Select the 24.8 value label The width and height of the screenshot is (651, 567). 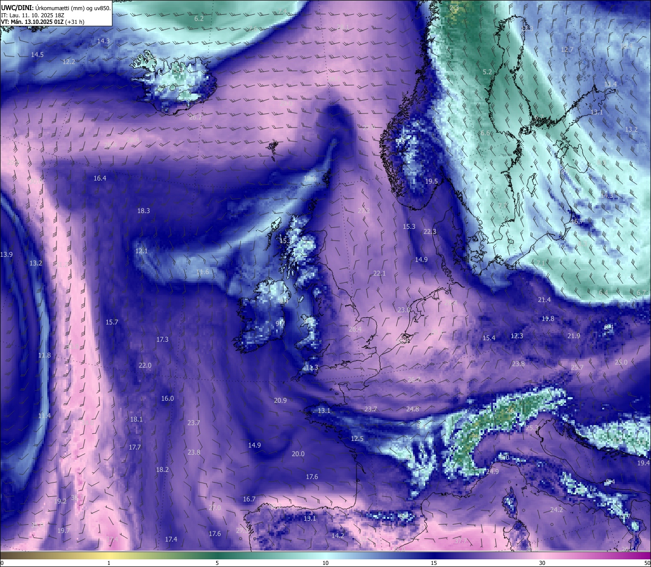(412, 409)
